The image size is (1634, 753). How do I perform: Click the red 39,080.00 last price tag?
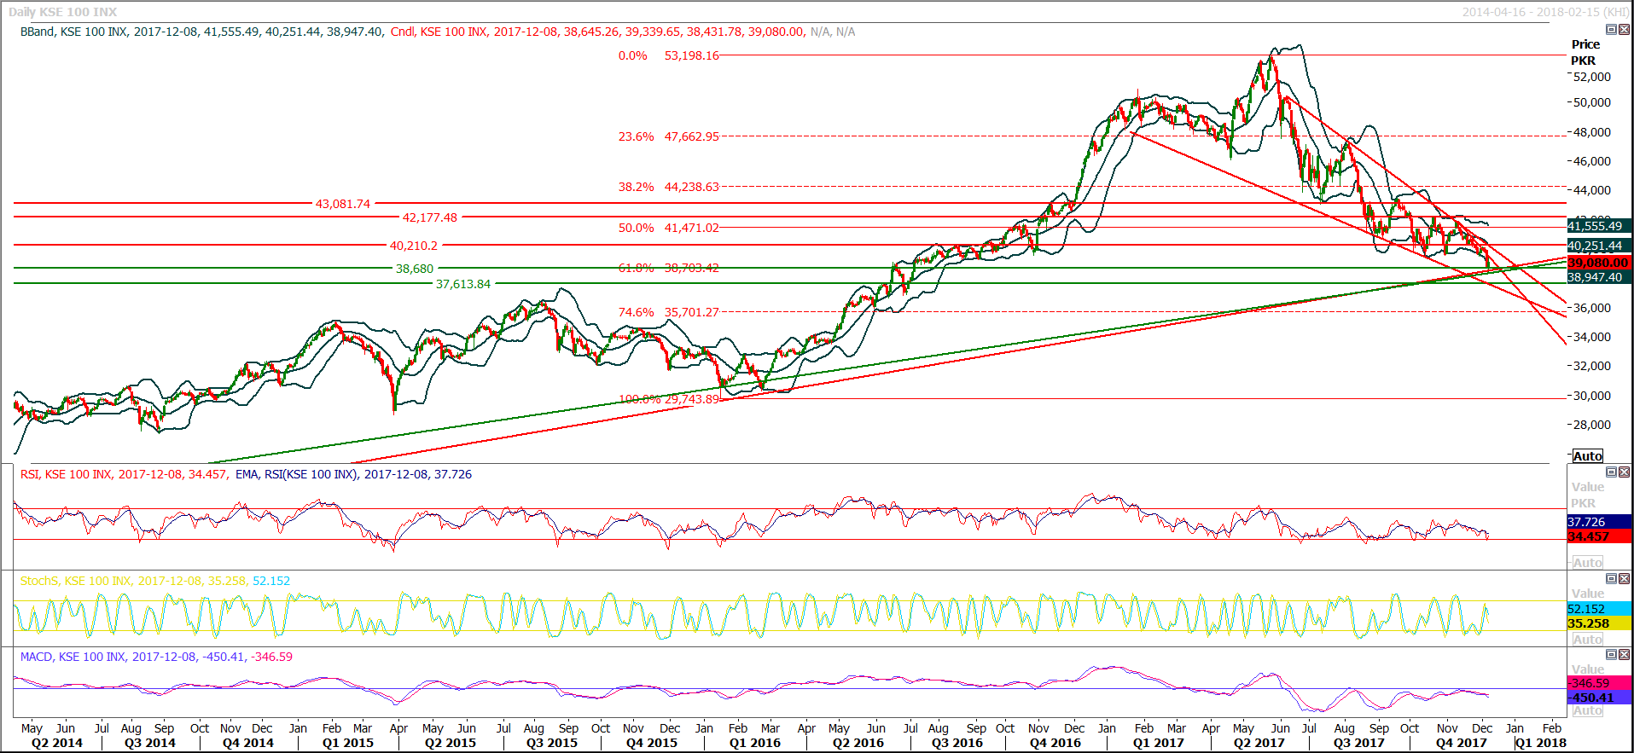pos(1599,263)
